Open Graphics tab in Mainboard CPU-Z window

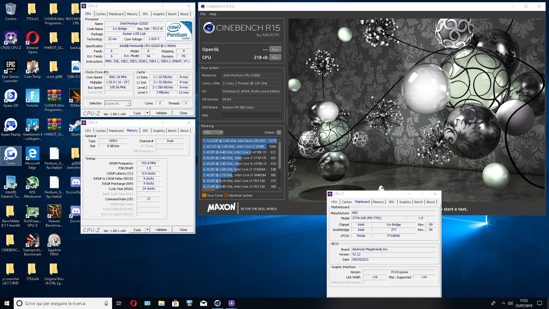coord(405,202)
